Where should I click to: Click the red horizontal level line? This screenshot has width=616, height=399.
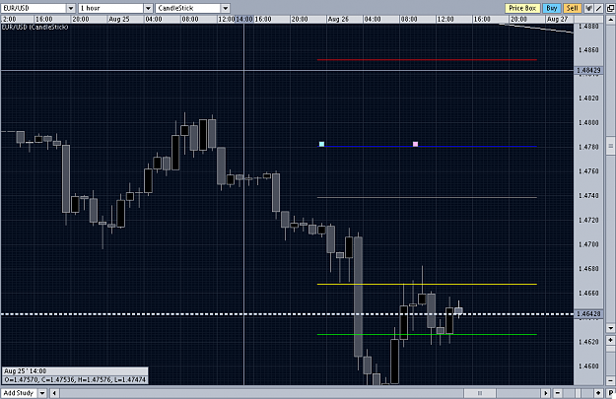427,60
